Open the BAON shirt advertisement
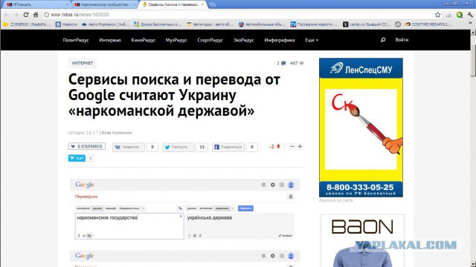Screen dimensions: 476x267 click(362, 240)
